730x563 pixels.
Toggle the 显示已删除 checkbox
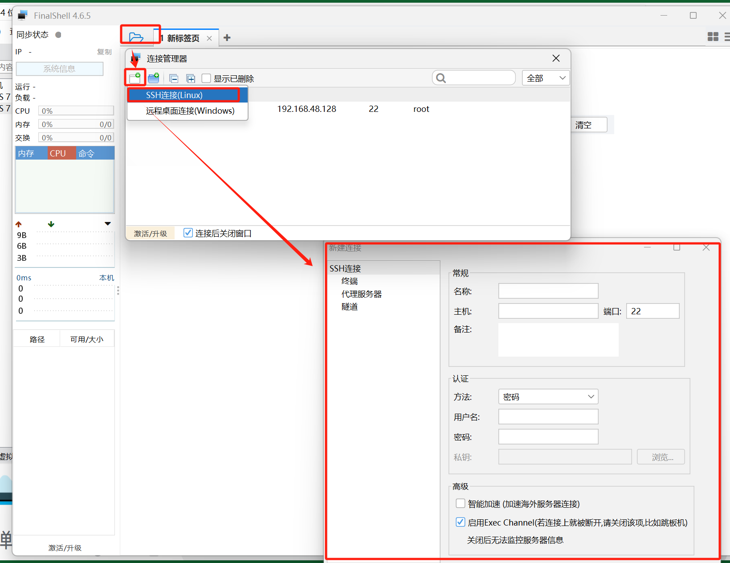click(x=206, y=78)
